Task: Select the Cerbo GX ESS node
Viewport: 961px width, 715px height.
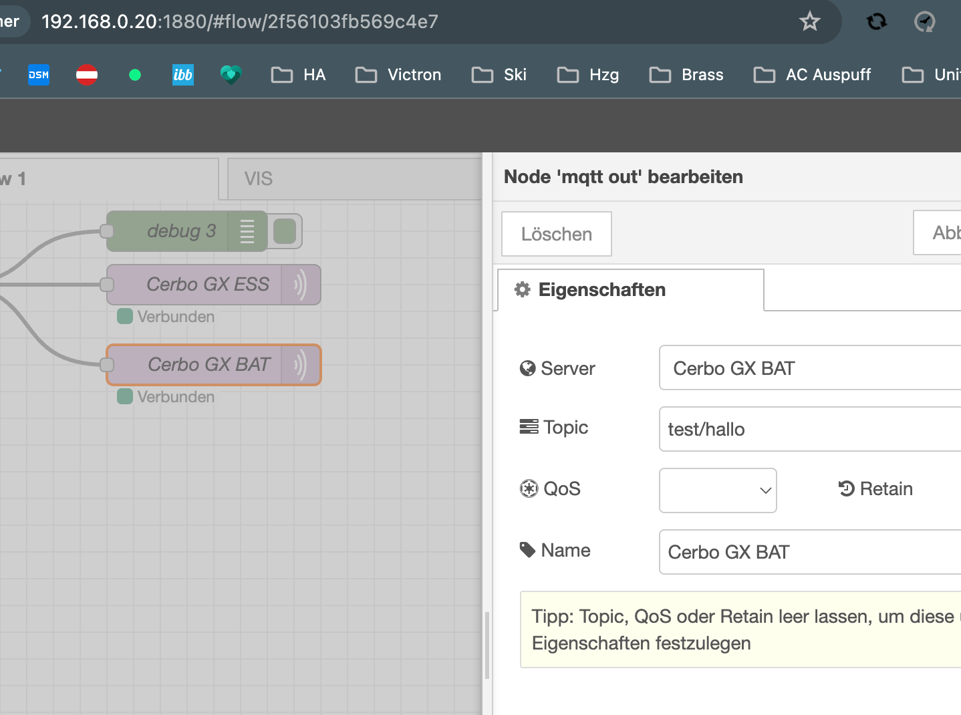Action: (x=214, y=285)
